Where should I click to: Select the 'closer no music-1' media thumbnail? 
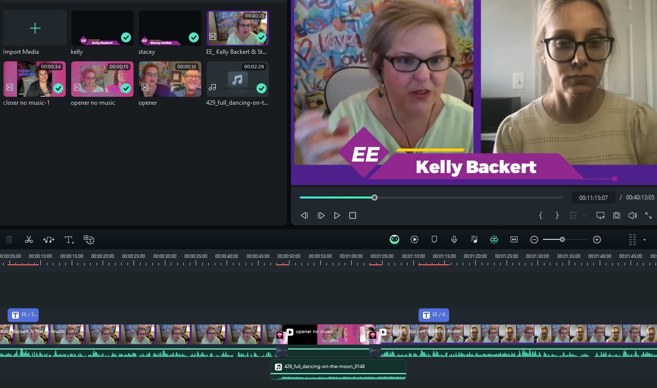pos(35,79)
